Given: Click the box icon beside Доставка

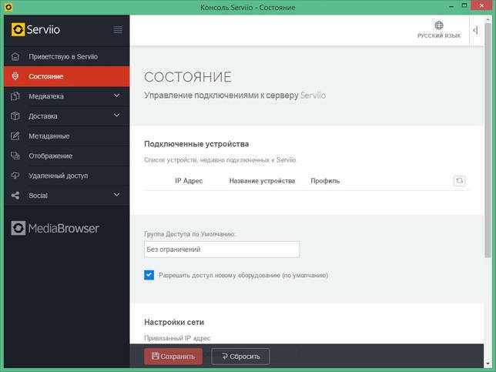Looking at the screenshot, I should point(15,116).
